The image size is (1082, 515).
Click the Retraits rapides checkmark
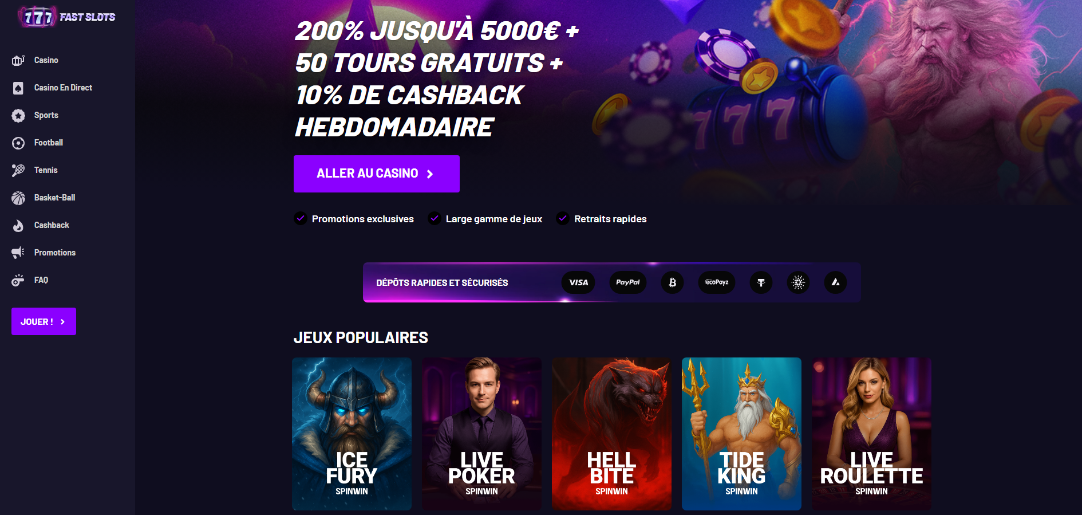coord(563,218)
